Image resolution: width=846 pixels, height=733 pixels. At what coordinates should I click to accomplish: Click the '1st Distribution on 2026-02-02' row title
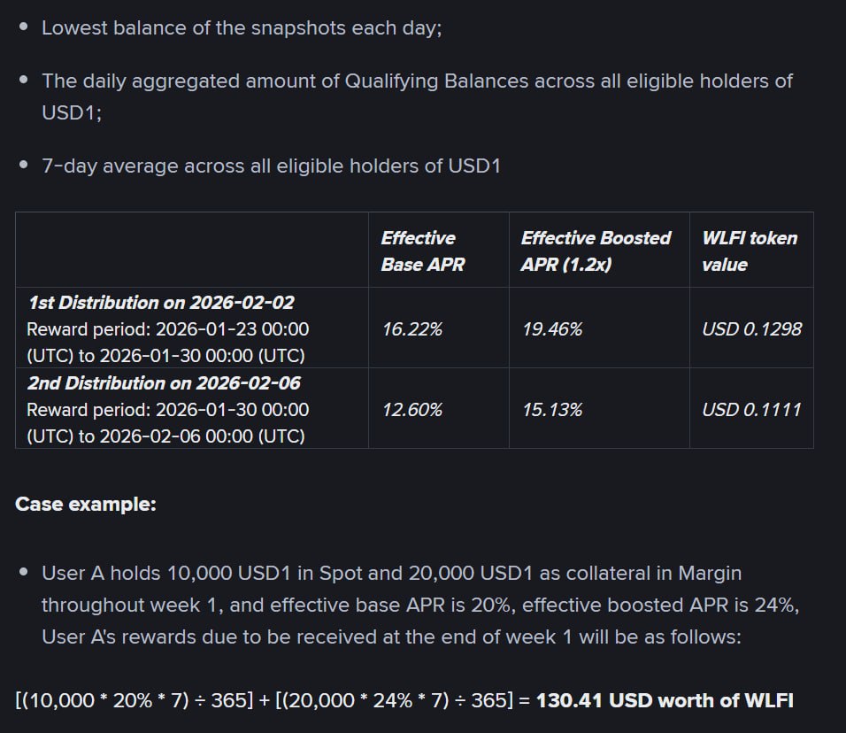(160, 303)
